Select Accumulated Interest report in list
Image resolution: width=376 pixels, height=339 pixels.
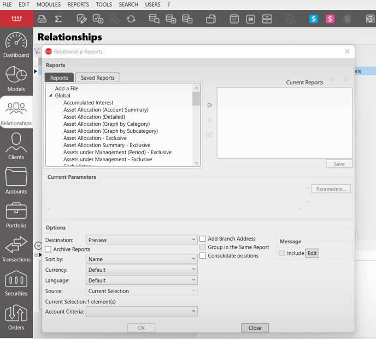[x=88, y=103]
